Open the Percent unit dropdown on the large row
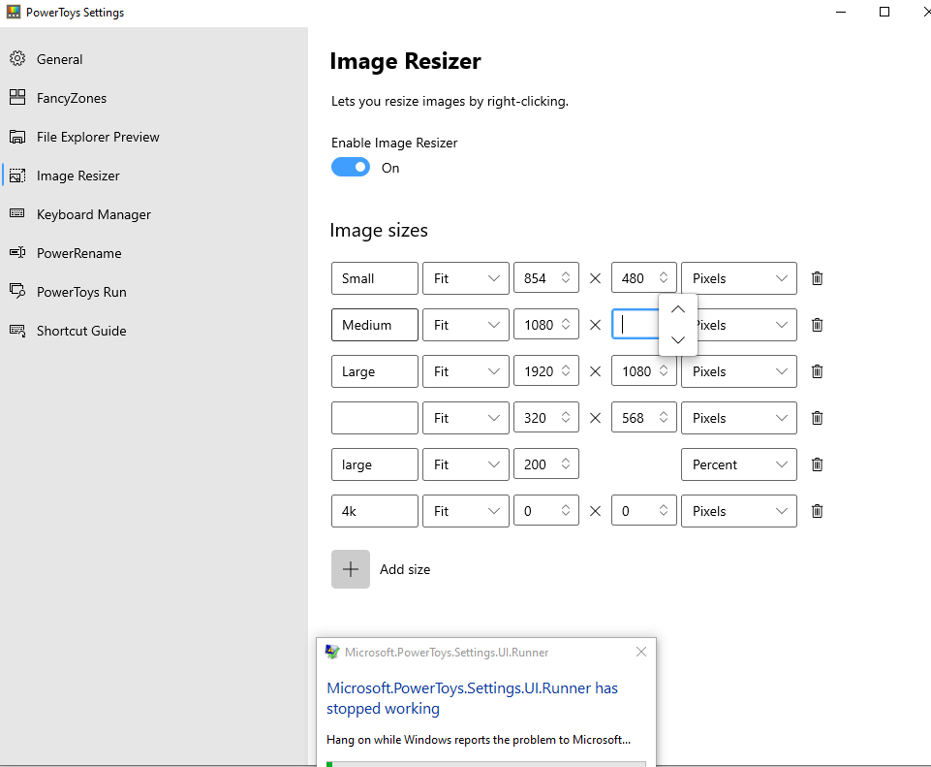931x767 pixels. pyautogui.click(x=738, y=464)
